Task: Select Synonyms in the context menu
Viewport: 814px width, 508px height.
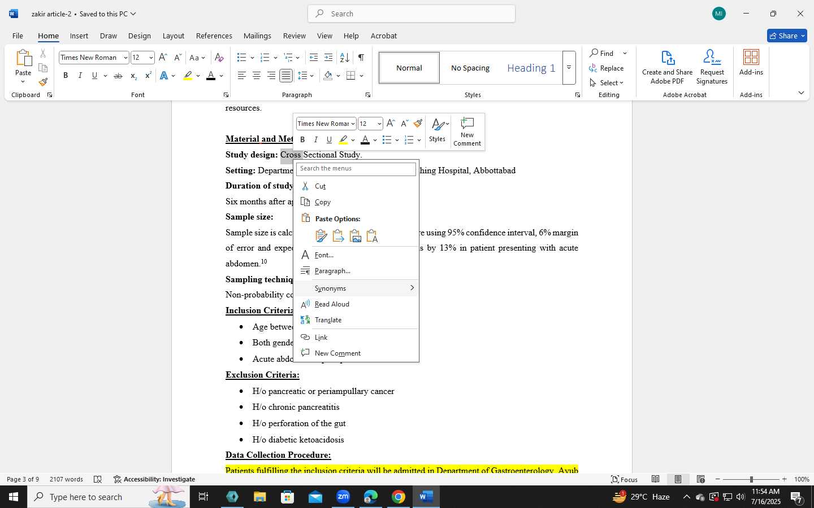Action: pyautogui.click(x=356, y=288)
